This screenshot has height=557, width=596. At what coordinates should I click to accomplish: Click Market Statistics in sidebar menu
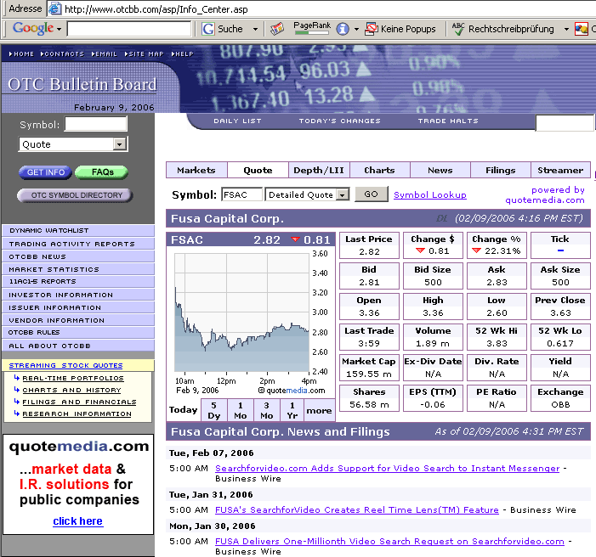(54, 269)
